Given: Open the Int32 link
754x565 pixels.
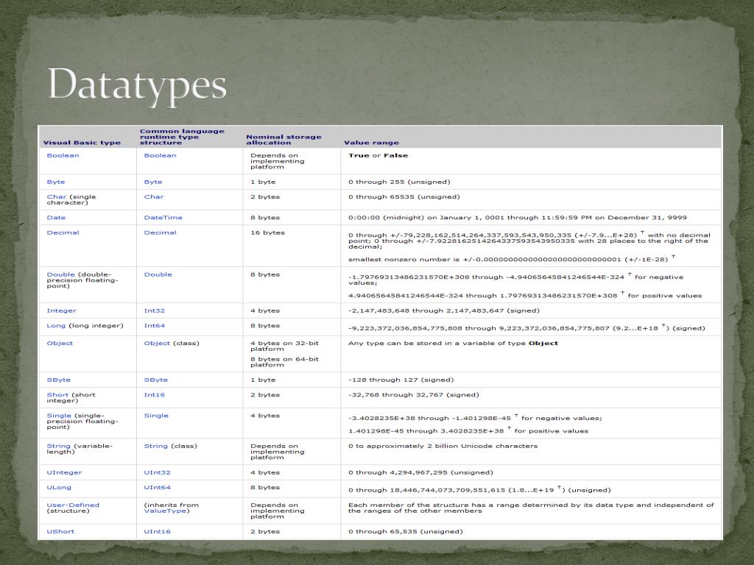Looking at the screenshot, I should 155,311.
